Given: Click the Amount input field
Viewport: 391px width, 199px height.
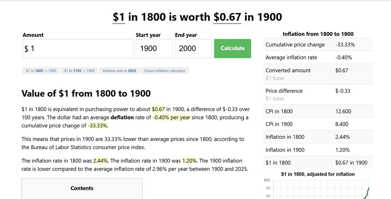Looking at the screenshot, I should point(78,48).
